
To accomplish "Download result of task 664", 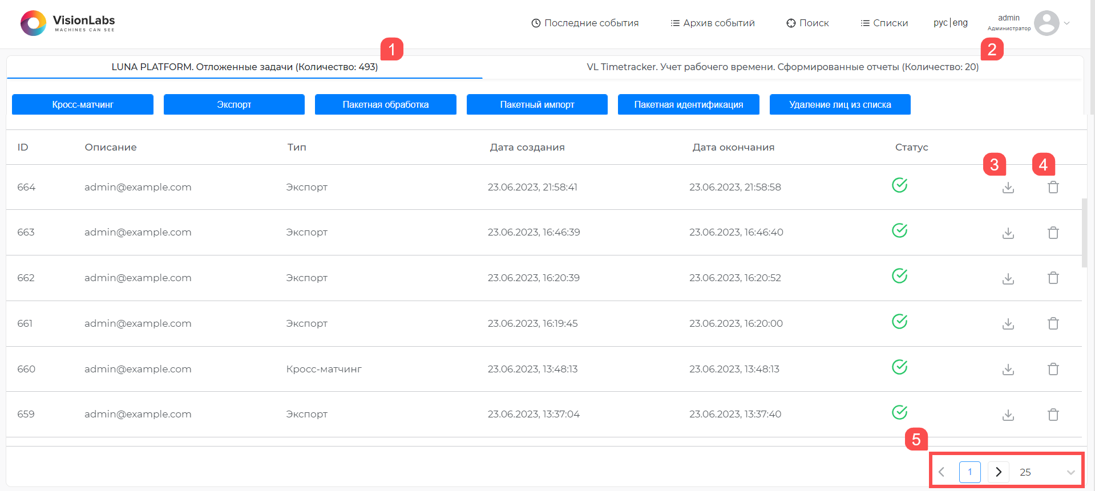I will (1008, 188).
